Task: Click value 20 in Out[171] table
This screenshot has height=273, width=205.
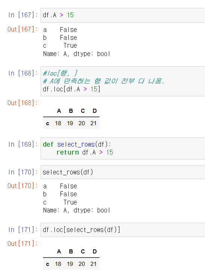Action: click(x=82, y=264)
